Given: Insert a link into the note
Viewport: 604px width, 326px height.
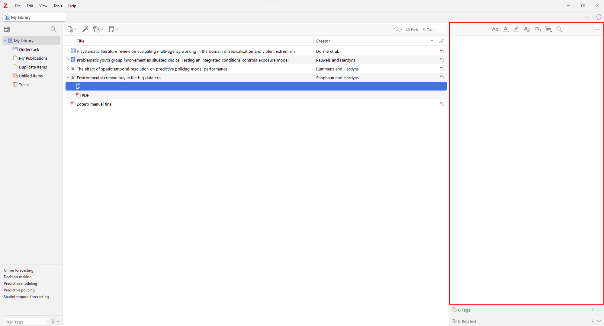Looking at the screenshot, I should [538, 29].
